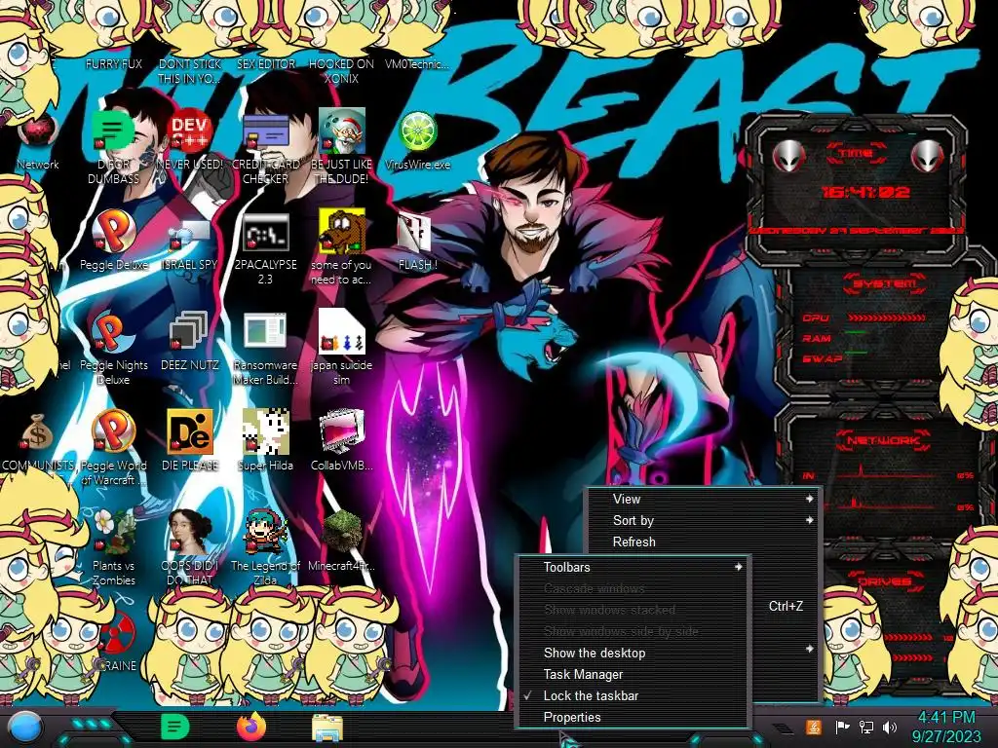Image resolution: width=998 pixels, height=748 pixels.
Task: Click the right alien head on the time widget
Action: [x=927, y=155]
